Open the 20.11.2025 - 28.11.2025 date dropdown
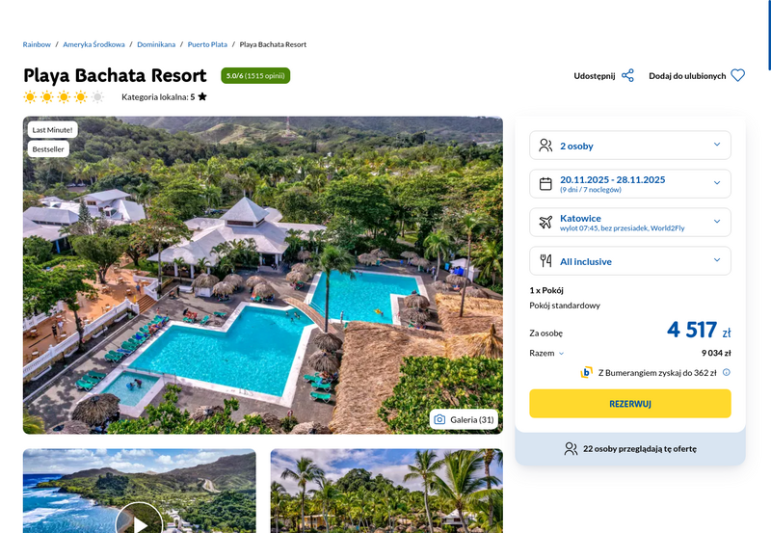The height and width of the screenshot is (533, 771). coord(630,183)
